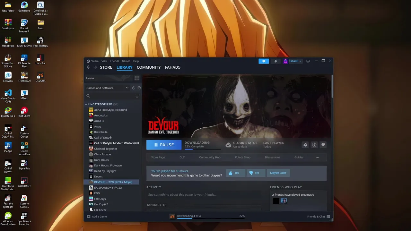Click the ready-to-play filter icon
Viewport: 411px width, 231px height.
coord(139,88)
